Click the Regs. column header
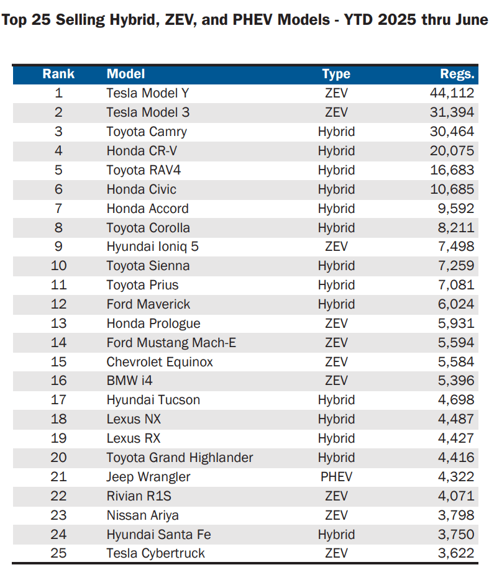489x575 pixels. [457, 74]
